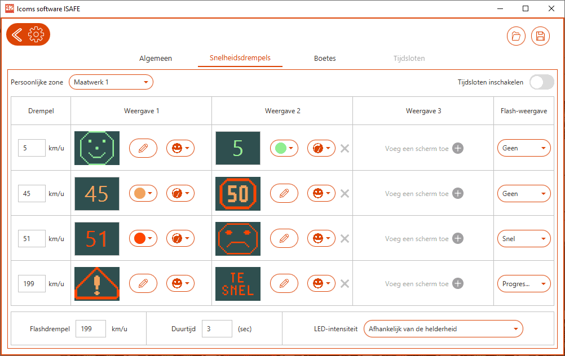Switch to the Algemeen tab
The image size is (565, 356).
(x=156, y=58)
